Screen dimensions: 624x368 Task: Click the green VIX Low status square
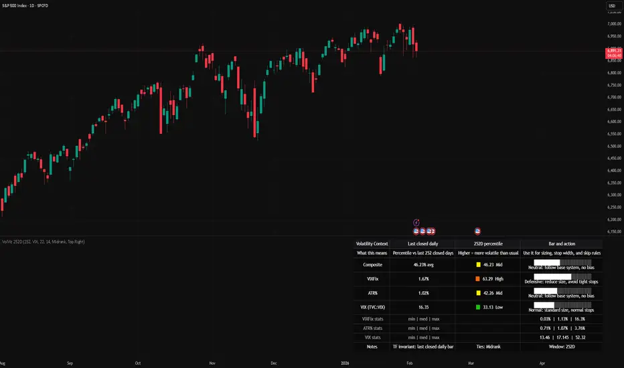(x=478, y=307)
